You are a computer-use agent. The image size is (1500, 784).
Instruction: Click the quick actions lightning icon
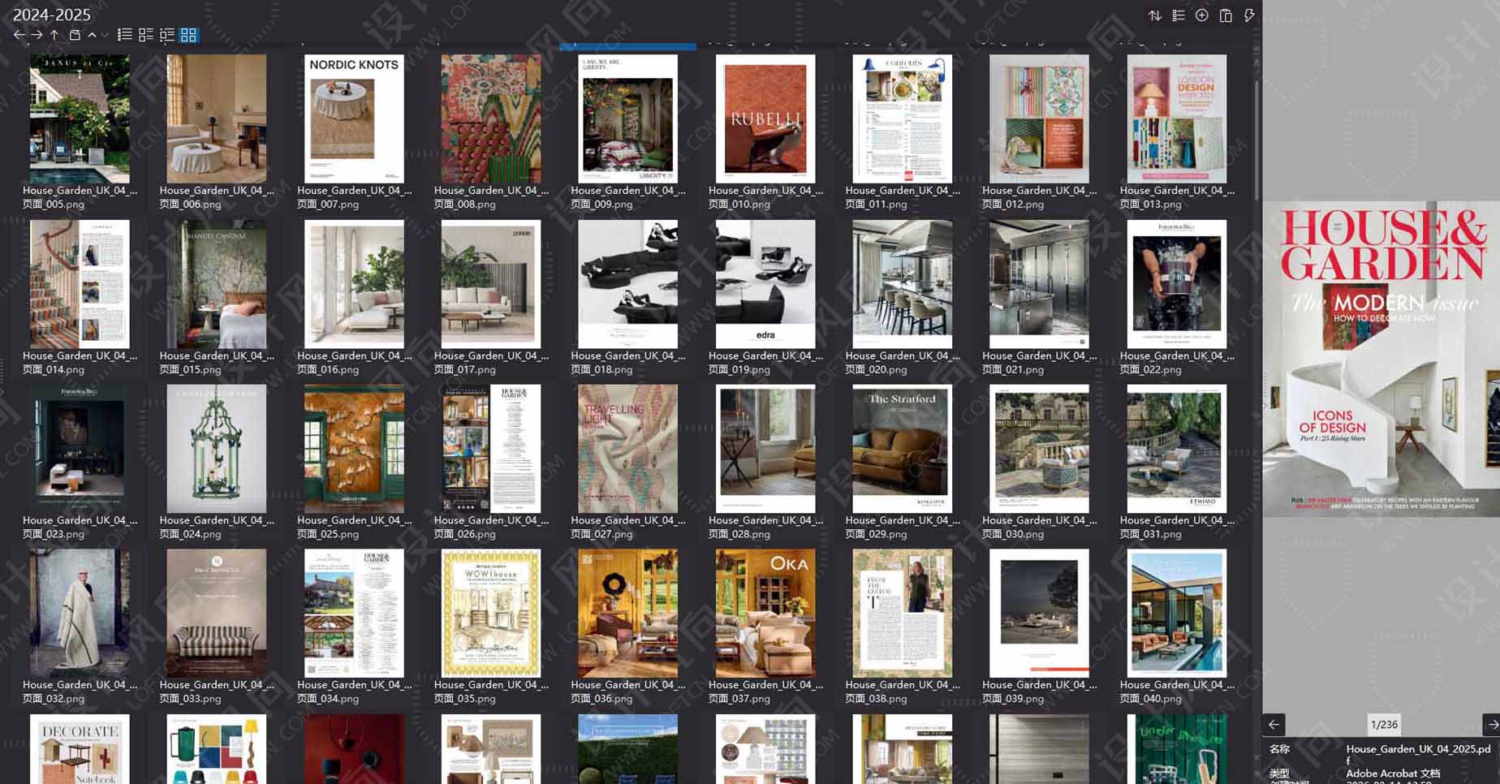coord(1248,15)
